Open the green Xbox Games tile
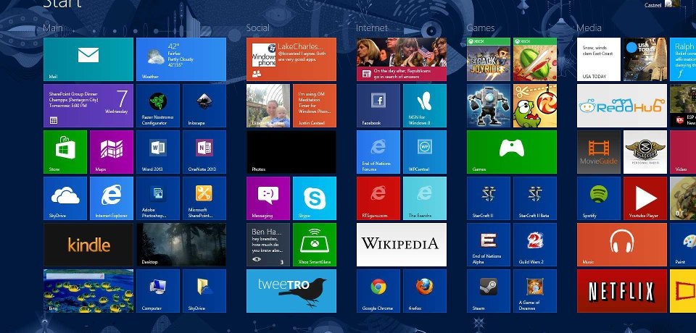The height and width of the screenshot is (333, 696). pyautogui.click(x=511, y=152)
